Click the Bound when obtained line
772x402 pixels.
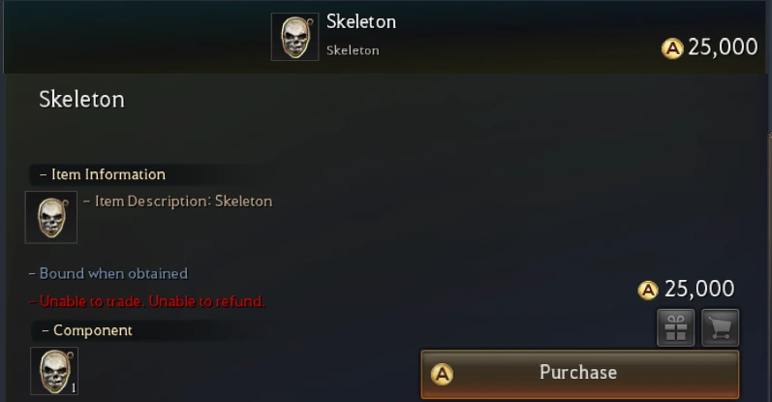[108, 273]
